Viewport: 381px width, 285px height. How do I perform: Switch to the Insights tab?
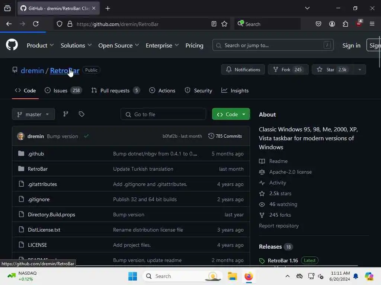[235, 91]
